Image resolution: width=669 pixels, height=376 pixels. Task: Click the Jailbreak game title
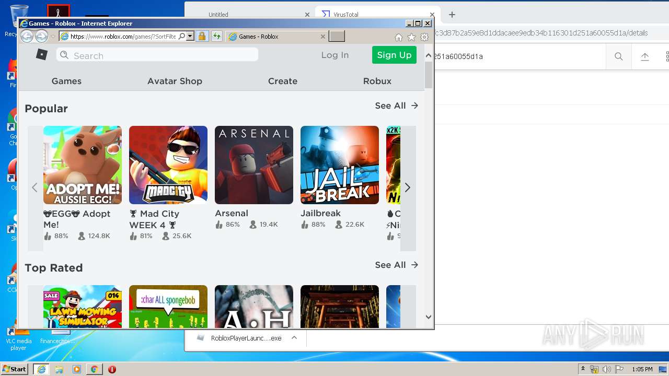[x=320, y=213]
